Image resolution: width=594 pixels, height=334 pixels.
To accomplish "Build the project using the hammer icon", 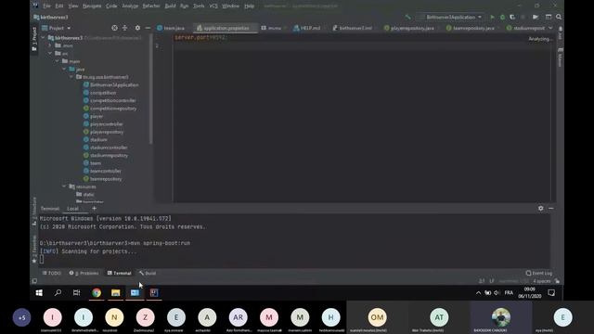I will click(407, 17).
